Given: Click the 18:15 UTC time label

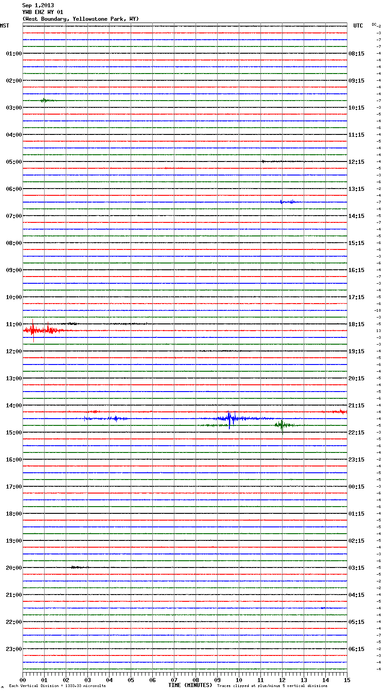Looking at the screenshot, I should [x=356, y=324].
